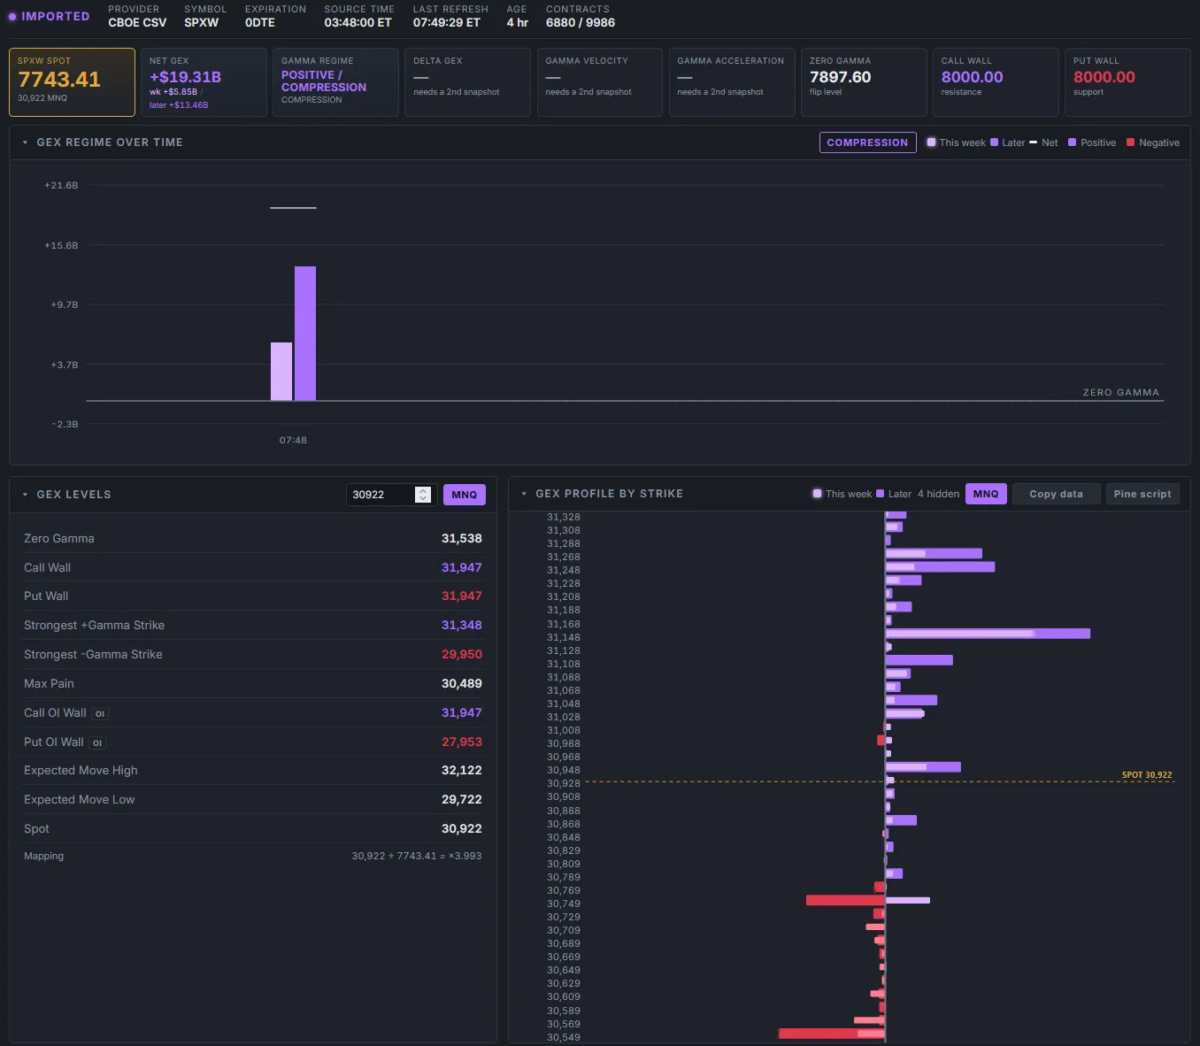Image resolution: width=1200 pixels, height=1046 pixels.
Task: Click the Copy data button
Action: coord(1056,494)
